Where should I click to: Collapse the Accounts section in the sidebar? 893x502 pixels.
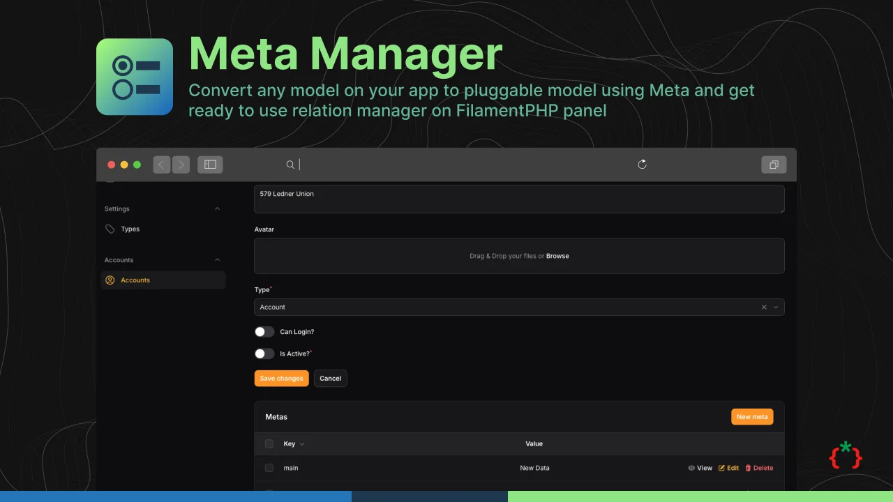coord(217,259)
